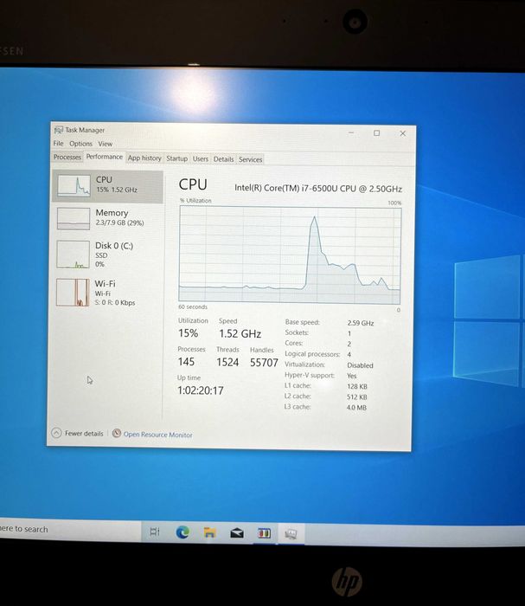This screenshot has height=606, width=525.
Task: Select the Wi-Fi graph thumbnail
Action: [x=73, y=293]
